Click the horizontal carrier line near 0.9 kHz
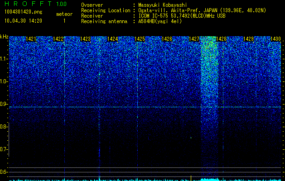The image size is (285, 181). coord(145,107)
